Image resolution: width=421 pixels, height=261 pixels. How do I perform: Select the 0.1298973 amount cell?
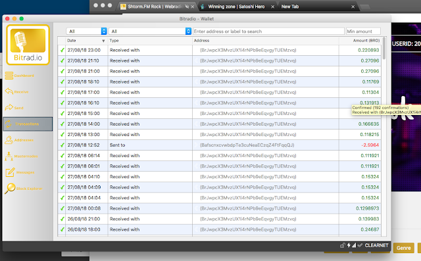click(360, 208)
